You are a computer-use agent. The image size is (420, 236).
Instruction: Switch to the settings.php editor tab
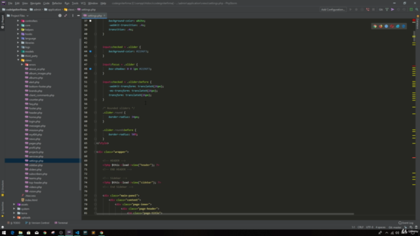point(94,16)
